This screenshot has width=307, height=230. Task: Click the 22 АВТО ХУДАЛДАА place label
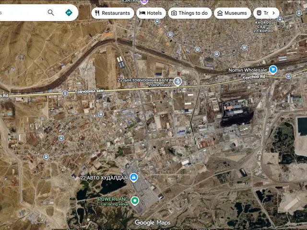coord(104,178)
